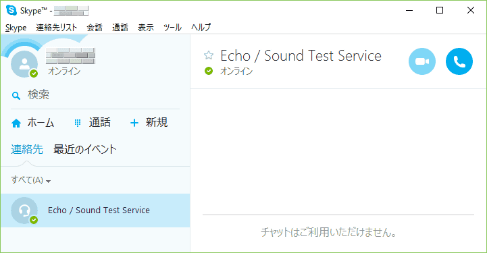Mark Echo contact as favorite star
This screenshot has height=253, width=487.
click(x=209, y=55)
